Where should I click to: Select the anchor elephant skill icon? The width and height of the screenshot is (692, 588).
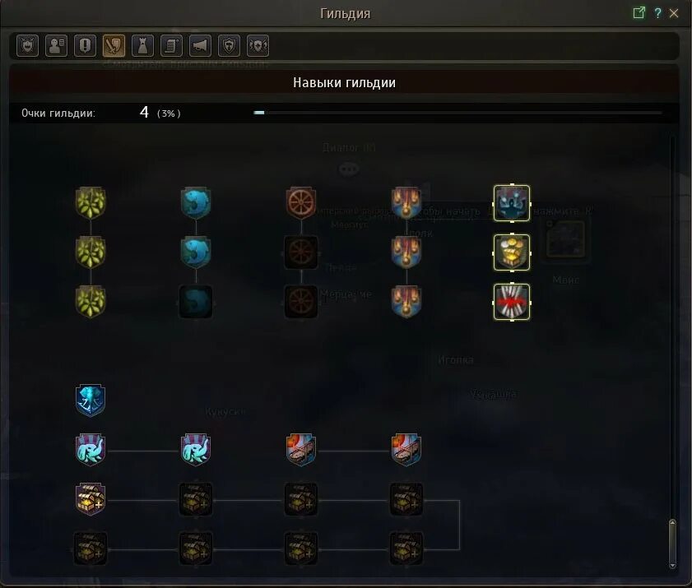pos(91,400)
